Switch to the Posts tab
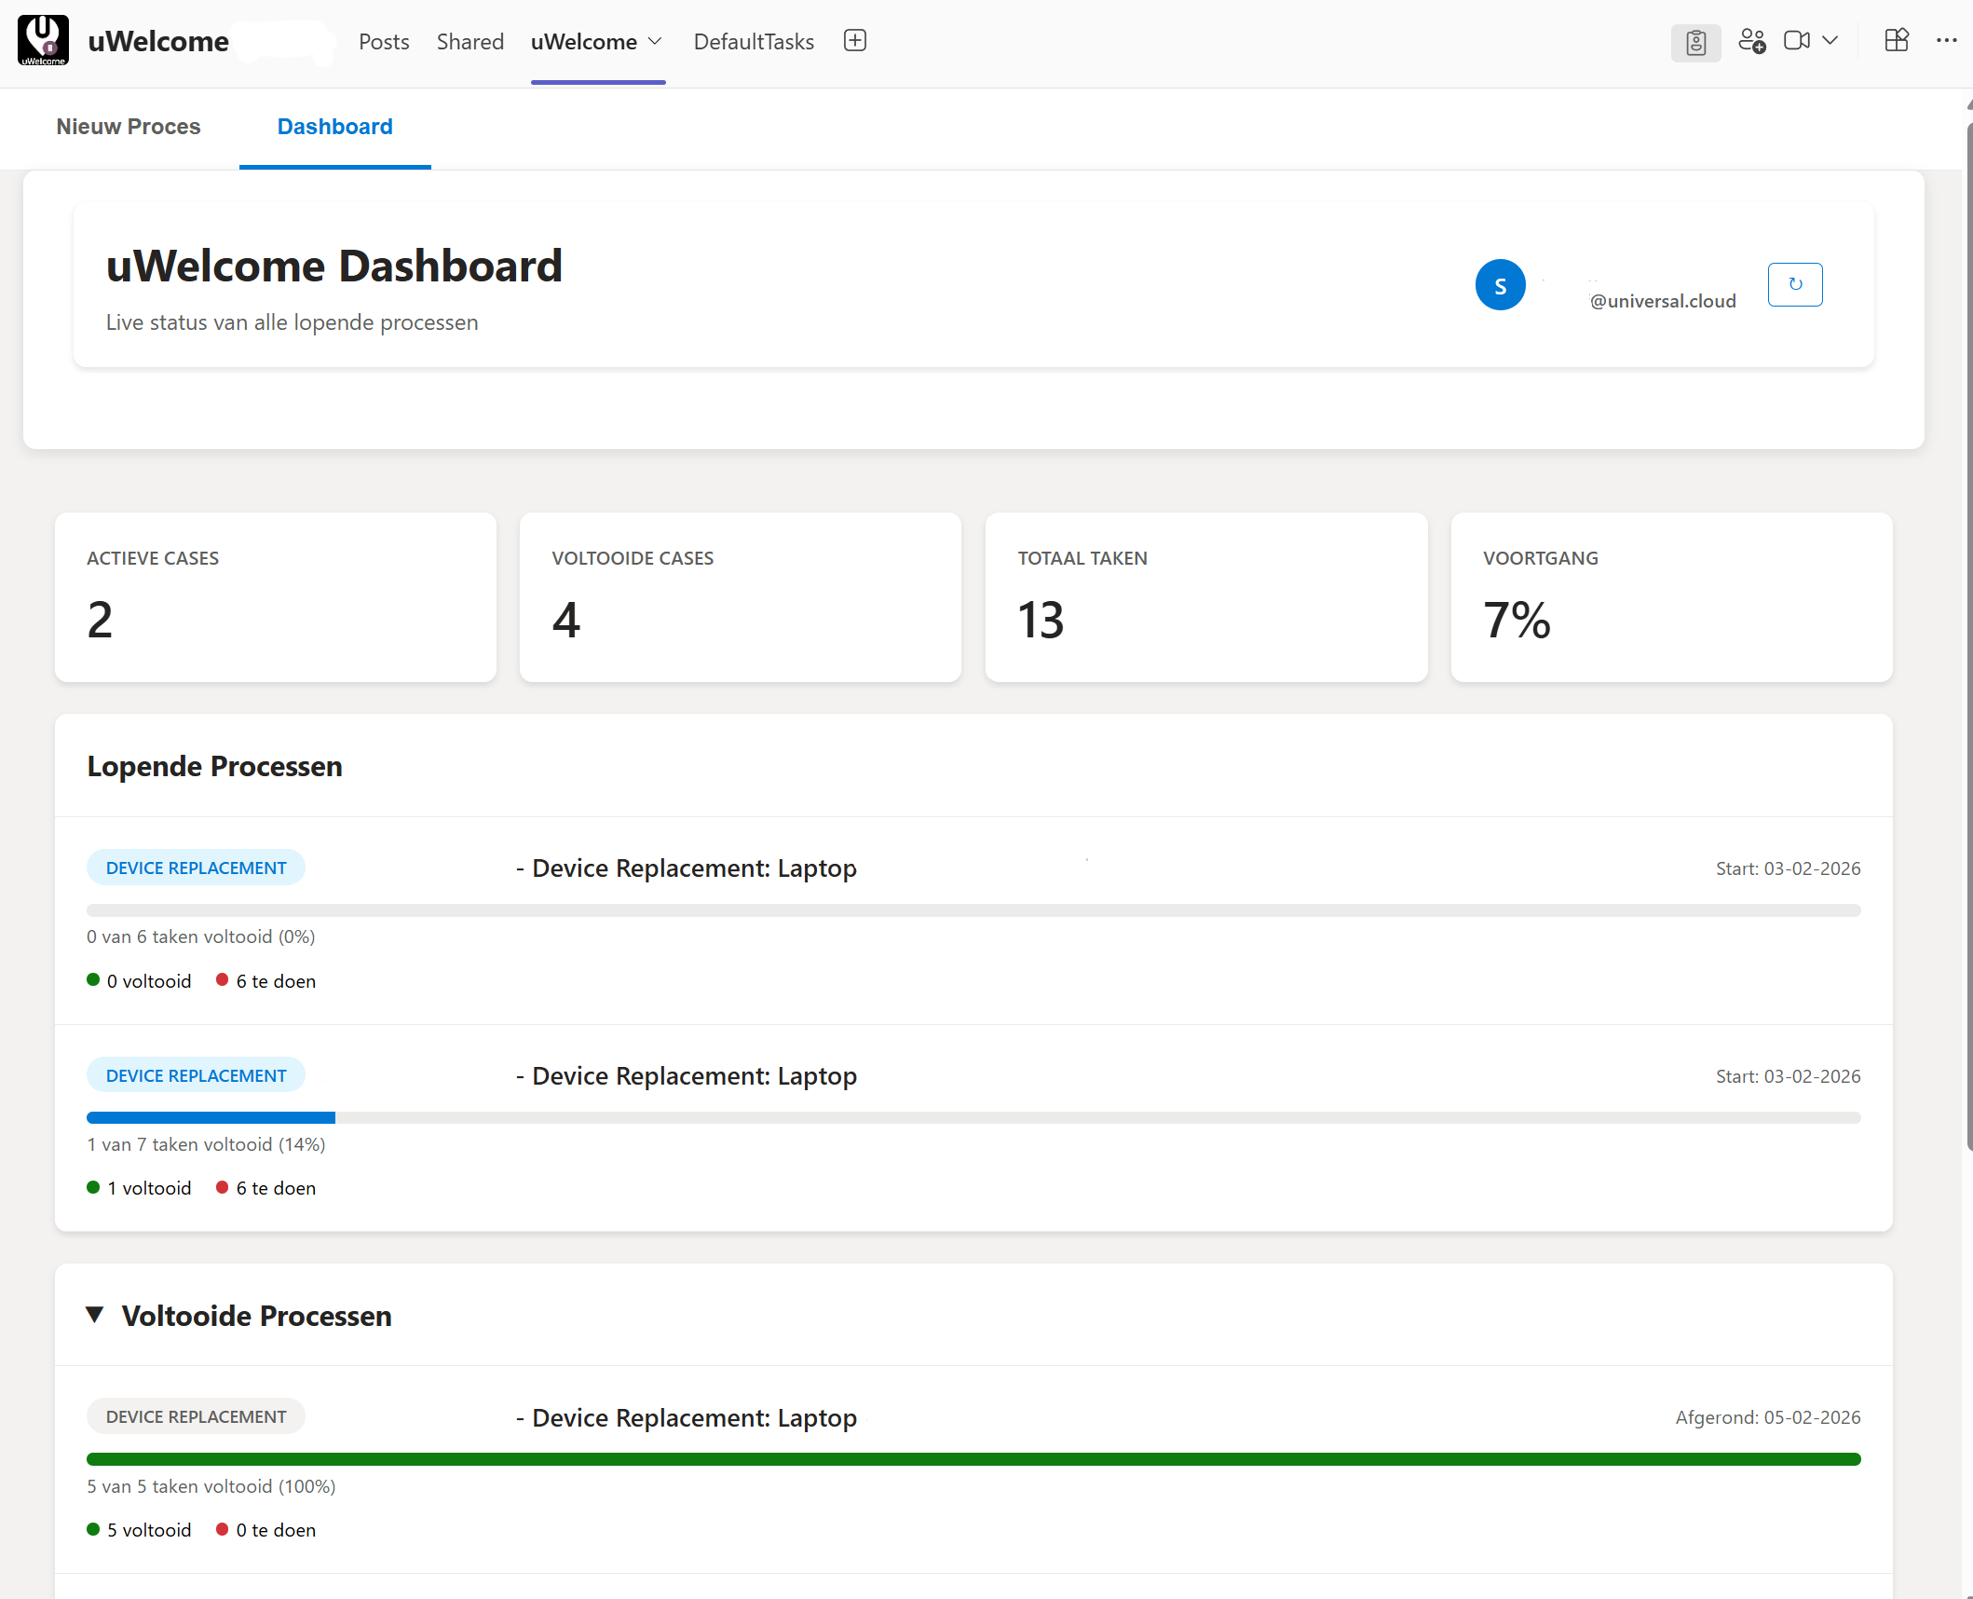The height and width of the screenshot is (1599, 1973). (x=383, y=42)
